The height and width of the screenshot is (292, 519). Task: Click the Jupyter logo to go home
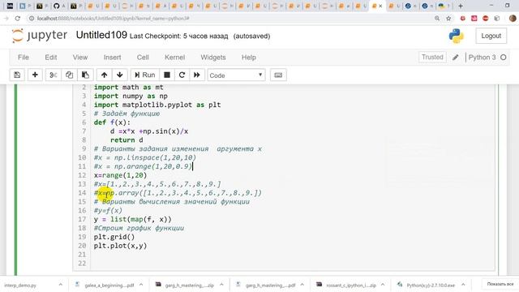pyautogui.click(x=40, y=36)
